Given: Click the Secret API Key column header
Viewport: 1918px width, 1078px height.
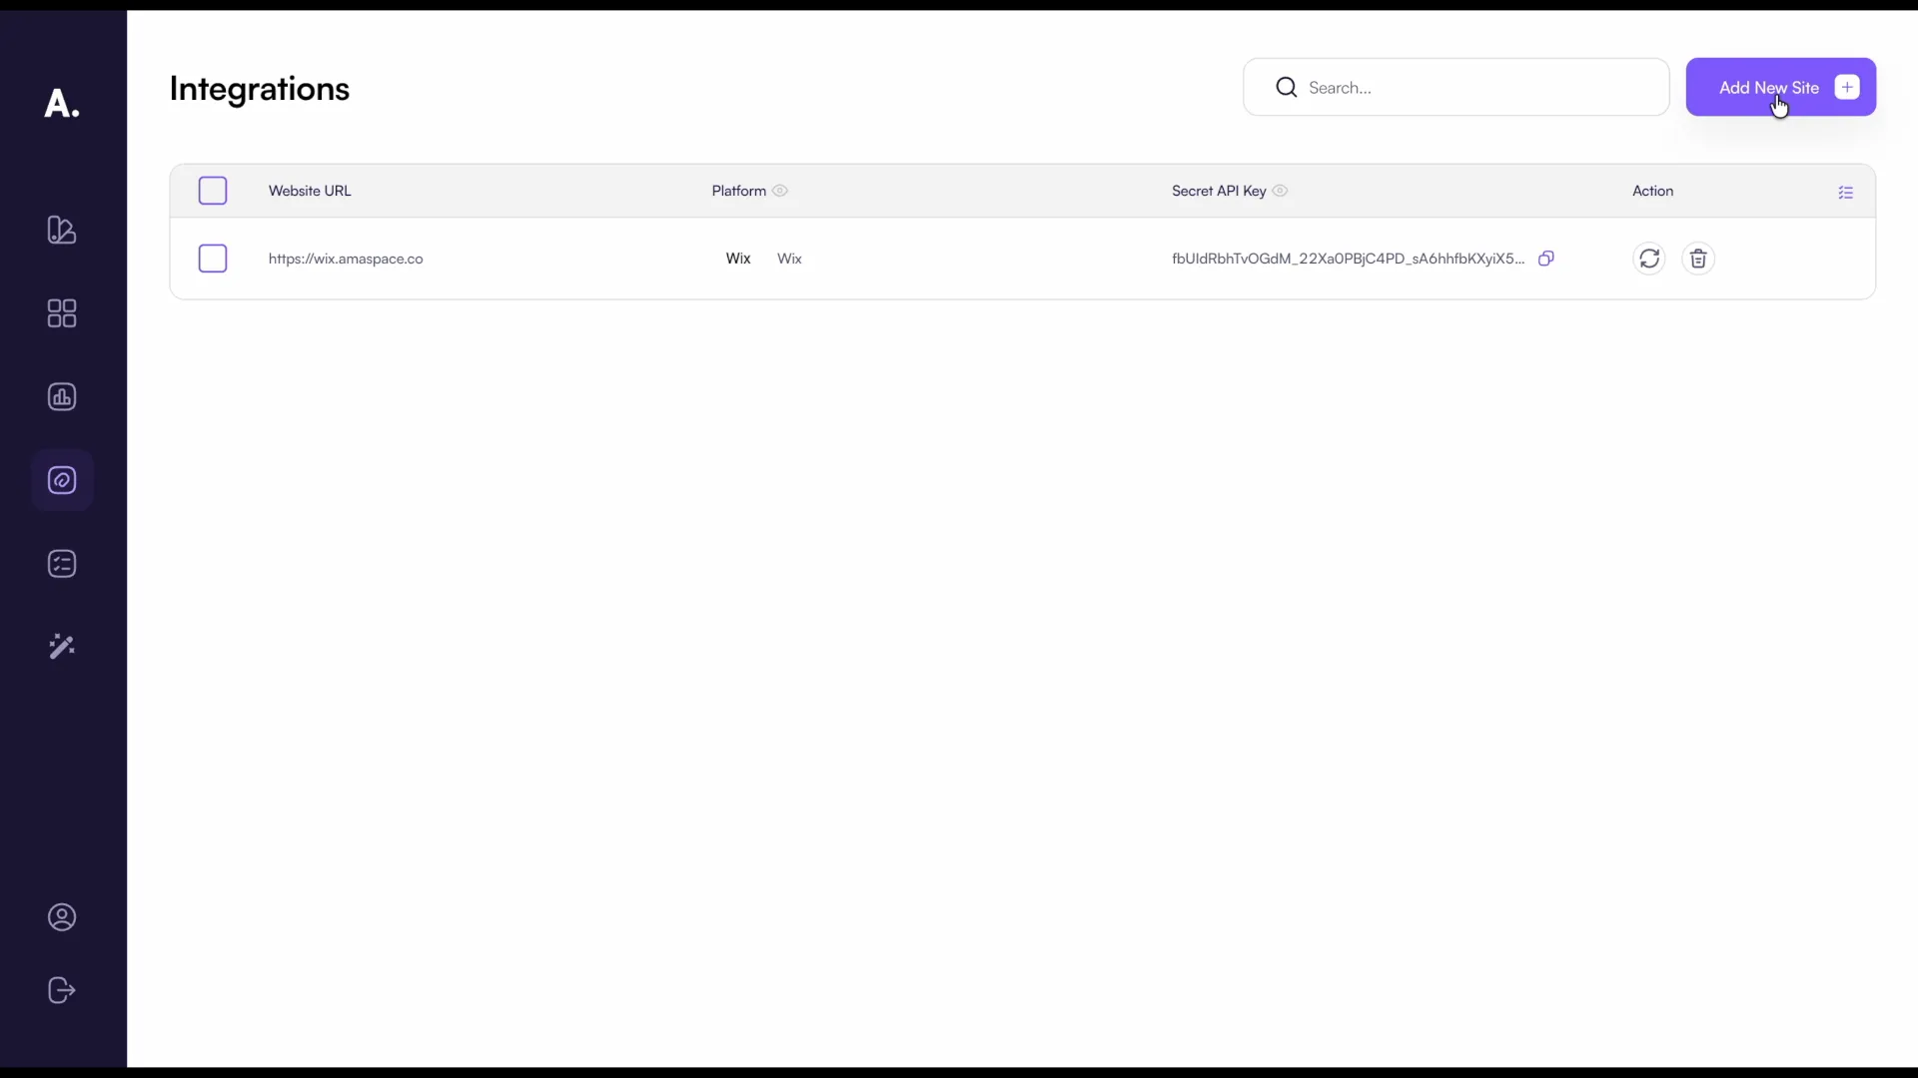Looking at the screenshot, I should [1219, 191].
